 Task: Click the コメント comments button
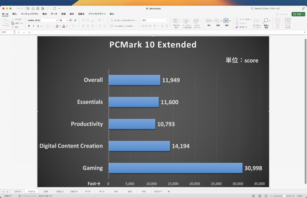[x=282, y=14]
